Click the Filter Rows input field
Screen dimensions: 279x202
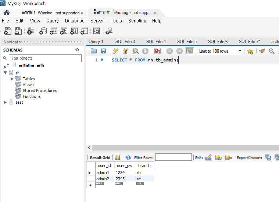pyautogui.click(x=174, y=157)
